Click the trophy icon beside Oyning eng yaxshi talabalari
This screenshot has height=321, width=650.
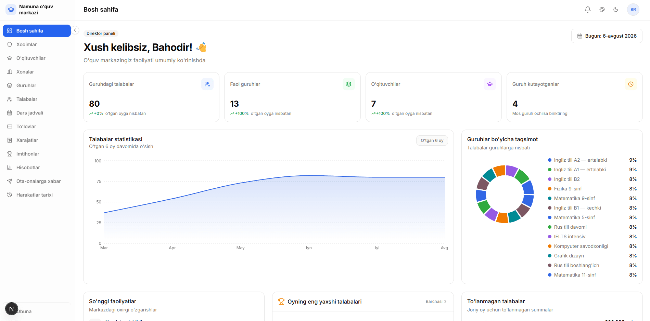pos(281,302)
